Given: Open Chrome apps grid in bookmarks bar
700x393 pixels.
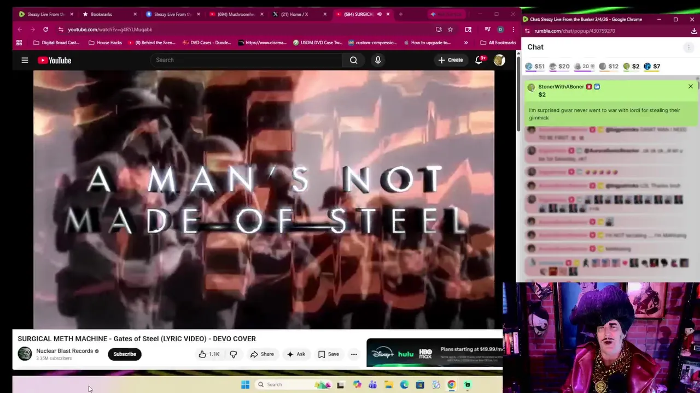Looking at the screenshot, I should pyautogui.click(x=19, y=43).
